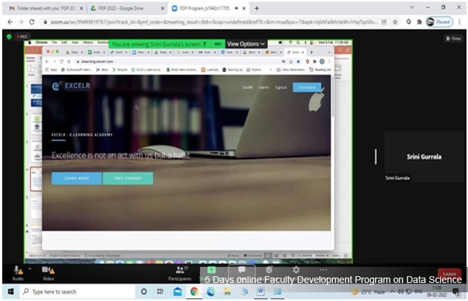Click the 25°C Haze weather widget
Image resolution: width=468 pixels, height=301 pixels.
(368, 292)
